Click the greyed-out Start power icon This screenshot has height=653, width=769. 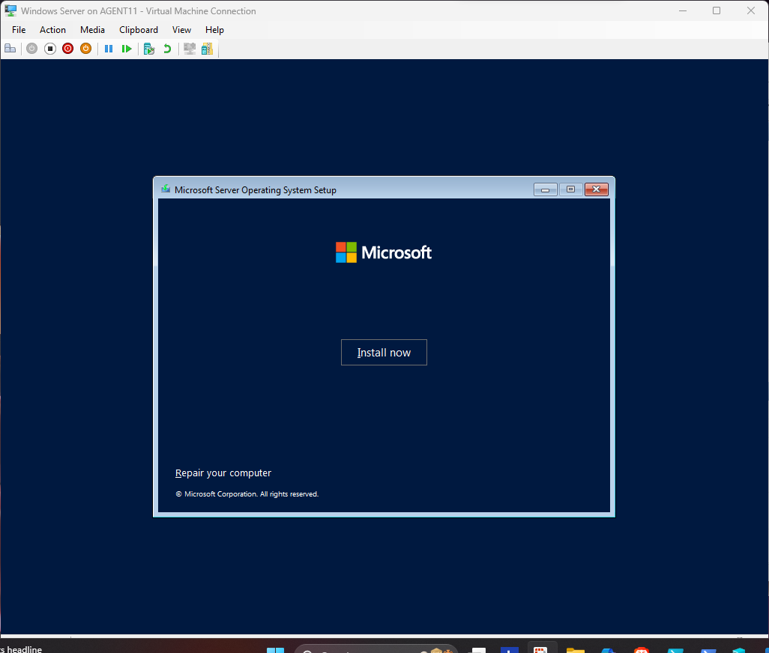[31, 49]
